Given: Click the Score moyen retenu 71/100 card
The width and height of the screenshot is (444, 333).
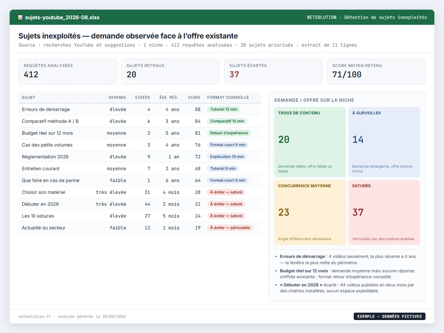Looking at the screenshot, I should point(376,72).
